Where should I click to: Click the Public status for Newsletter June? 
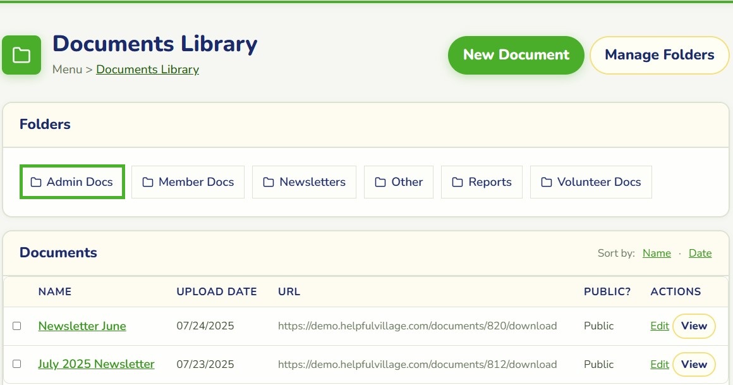[599, 326]
